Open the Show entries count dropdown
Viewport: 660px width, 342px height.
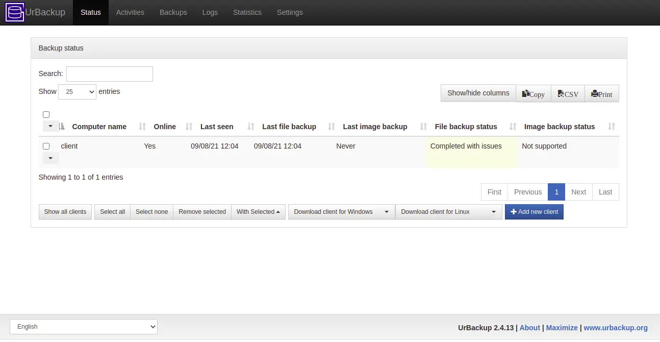click(x=78, y=92)
